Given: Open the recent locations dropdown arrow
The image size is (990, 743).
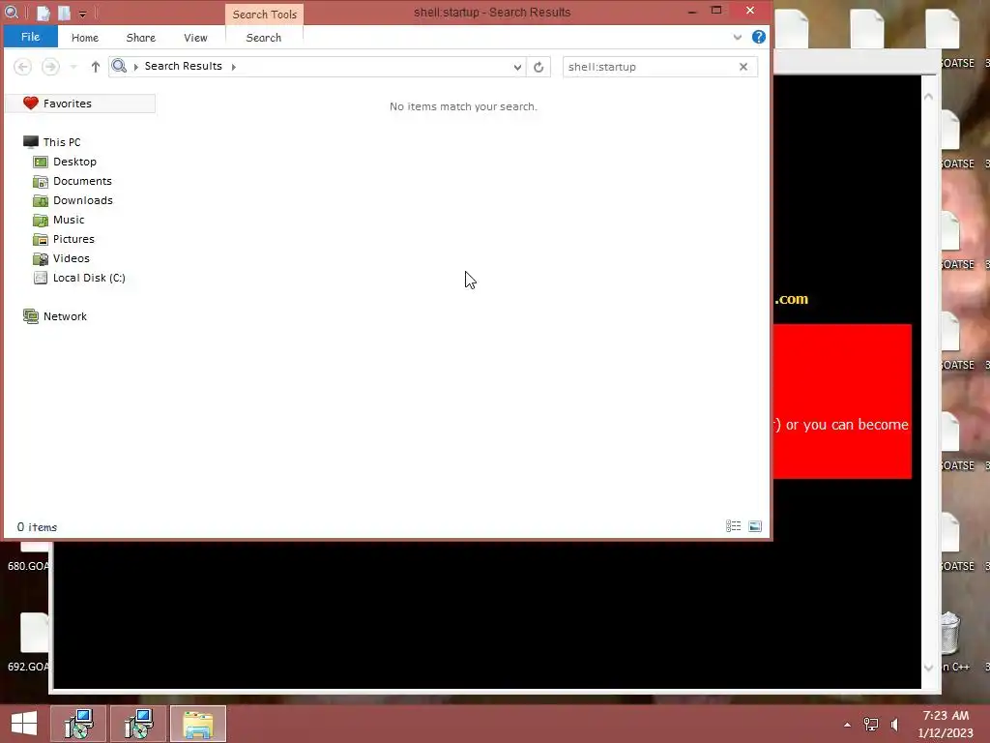Looking at the screenshot, I should pyautogui.click(x=73, y=67).
